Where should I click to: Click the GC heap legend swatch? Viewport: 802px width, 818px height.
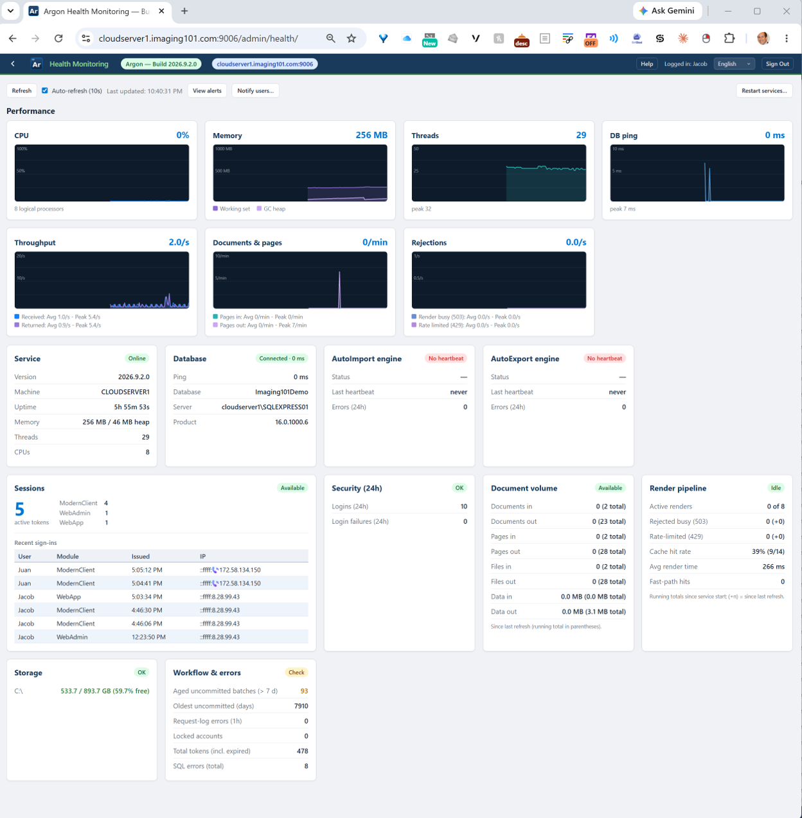[x=260, y=209]
